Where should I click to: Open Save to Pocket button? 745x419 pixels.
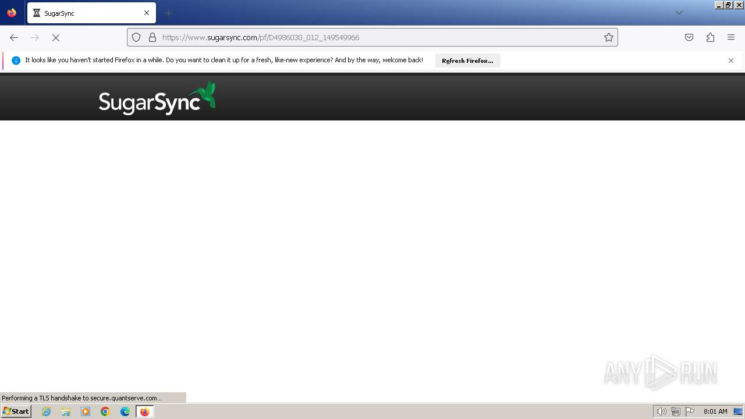coord(689,37)
